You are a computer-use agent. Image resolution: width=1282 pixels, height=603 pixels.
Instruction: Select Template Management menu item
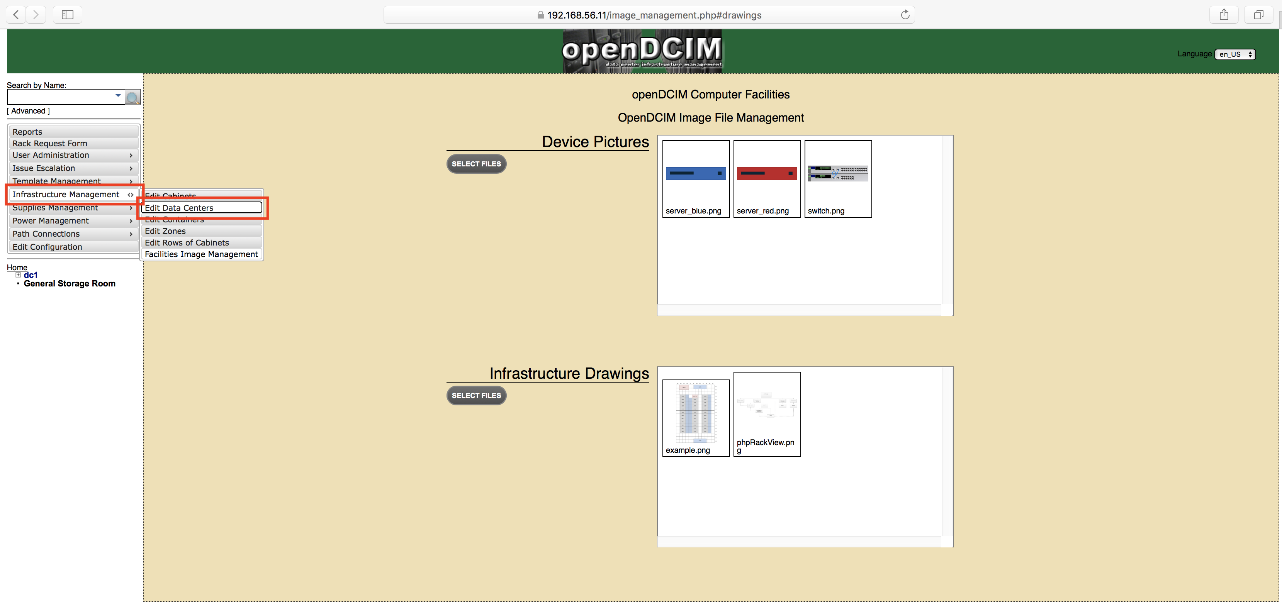(x=74, y=181)
